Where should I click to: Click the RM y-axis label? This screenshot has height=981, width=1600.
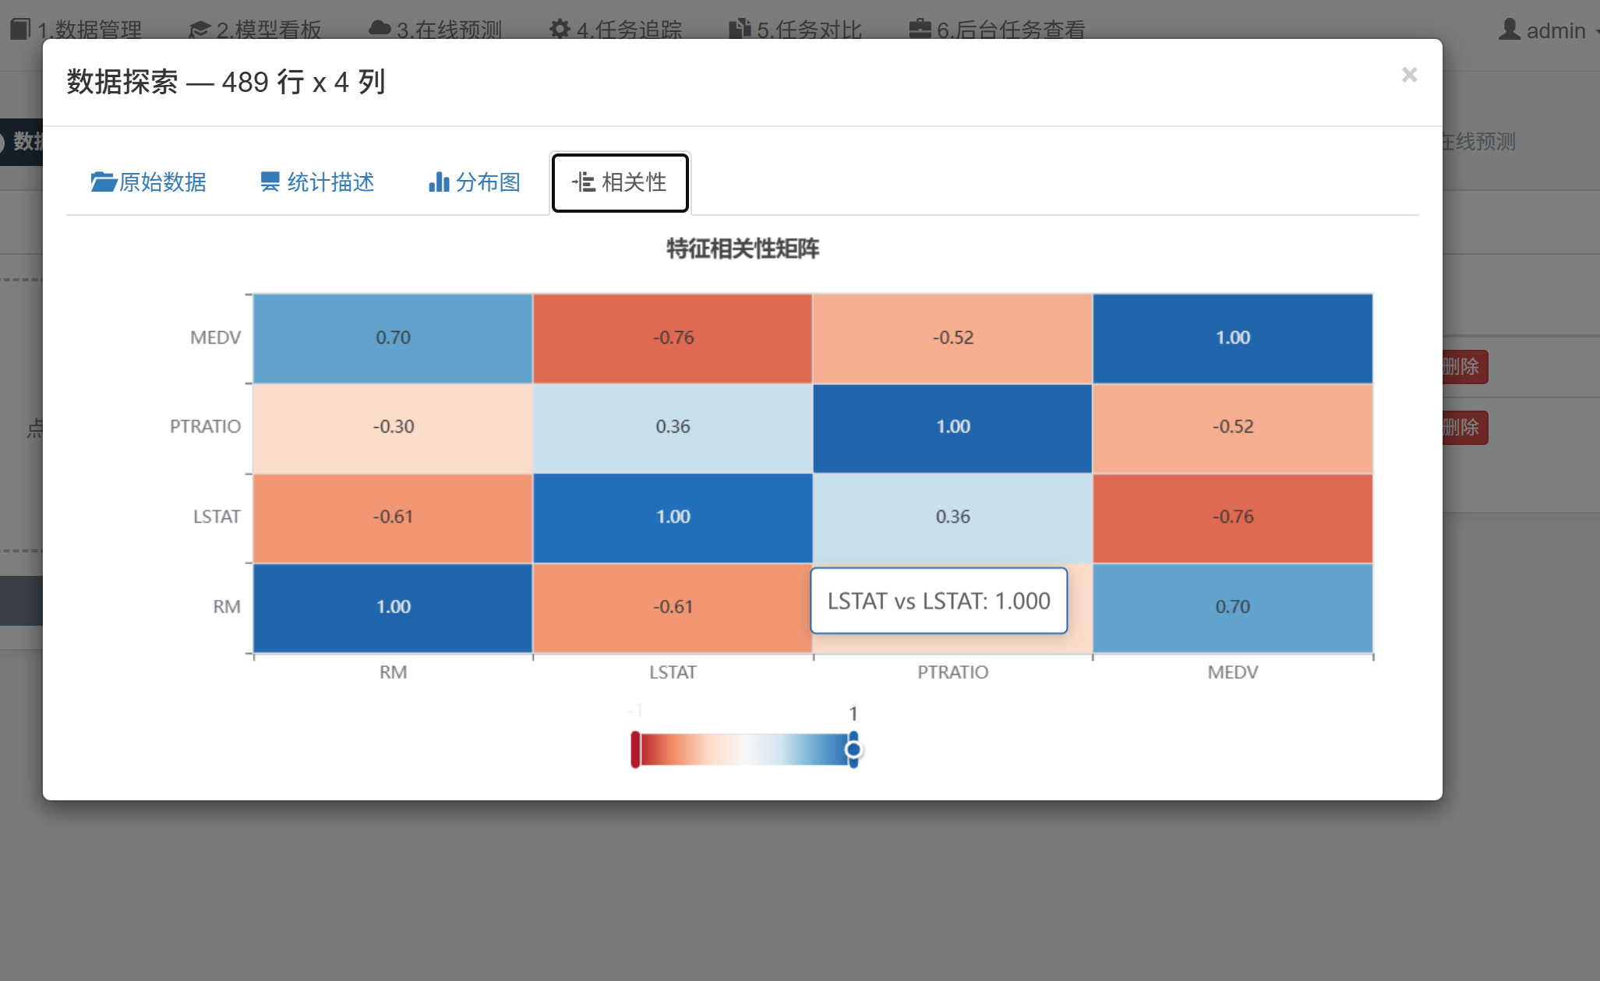[227, 607]
